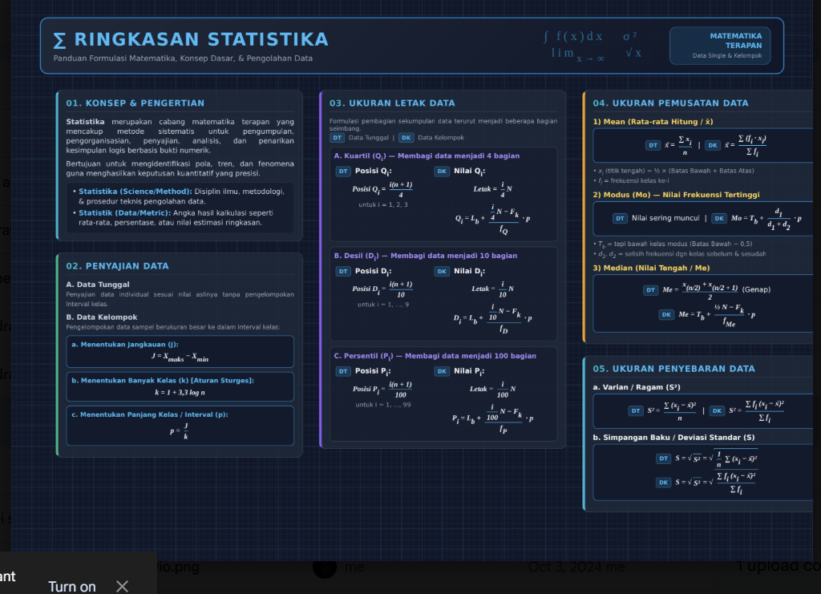Click 'a. Menentukan Jangkauan (J):' label
Image resolution: width=821 pixels, height=594 pixels.
[125, 345]
